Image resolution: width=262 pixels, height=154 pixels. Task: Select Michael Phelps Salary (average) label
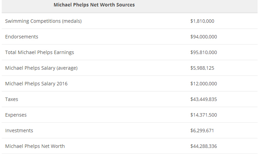click(x=41, y=68)
